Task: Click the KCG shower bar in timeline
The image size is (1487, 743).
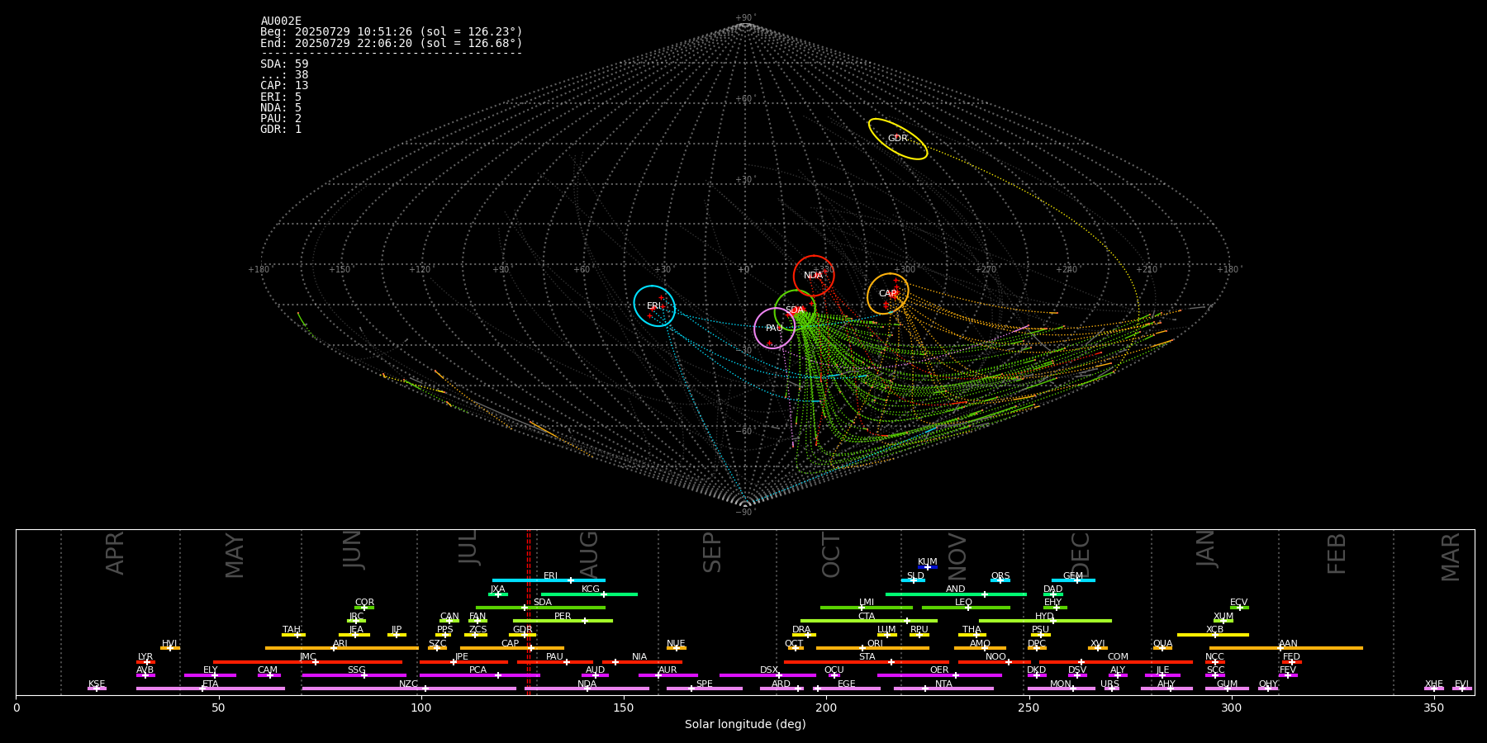Action: coord(589,594)
